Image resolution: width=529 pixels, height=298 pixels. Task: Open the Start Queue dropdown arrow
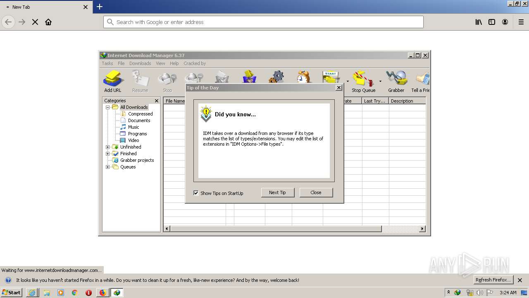348,81
